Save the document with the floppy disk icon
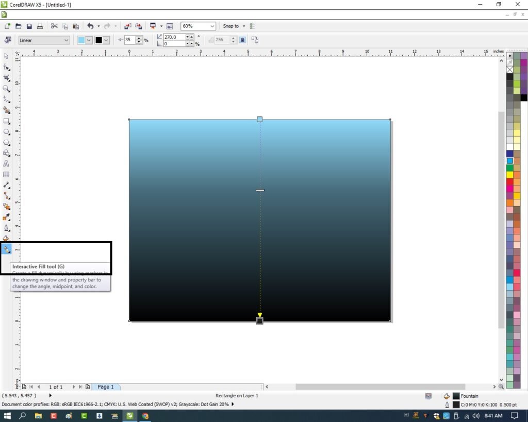 [x=29, y=26]
